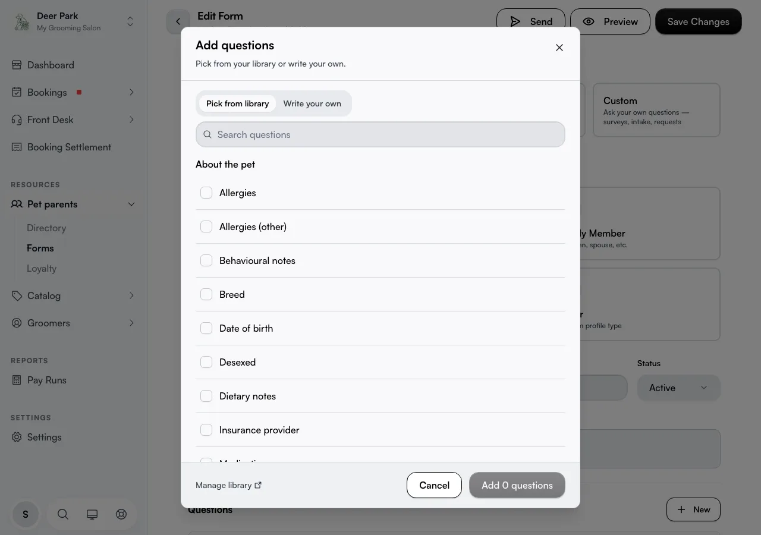
Task: Click the Save Changes button
Action: (699, 21)
